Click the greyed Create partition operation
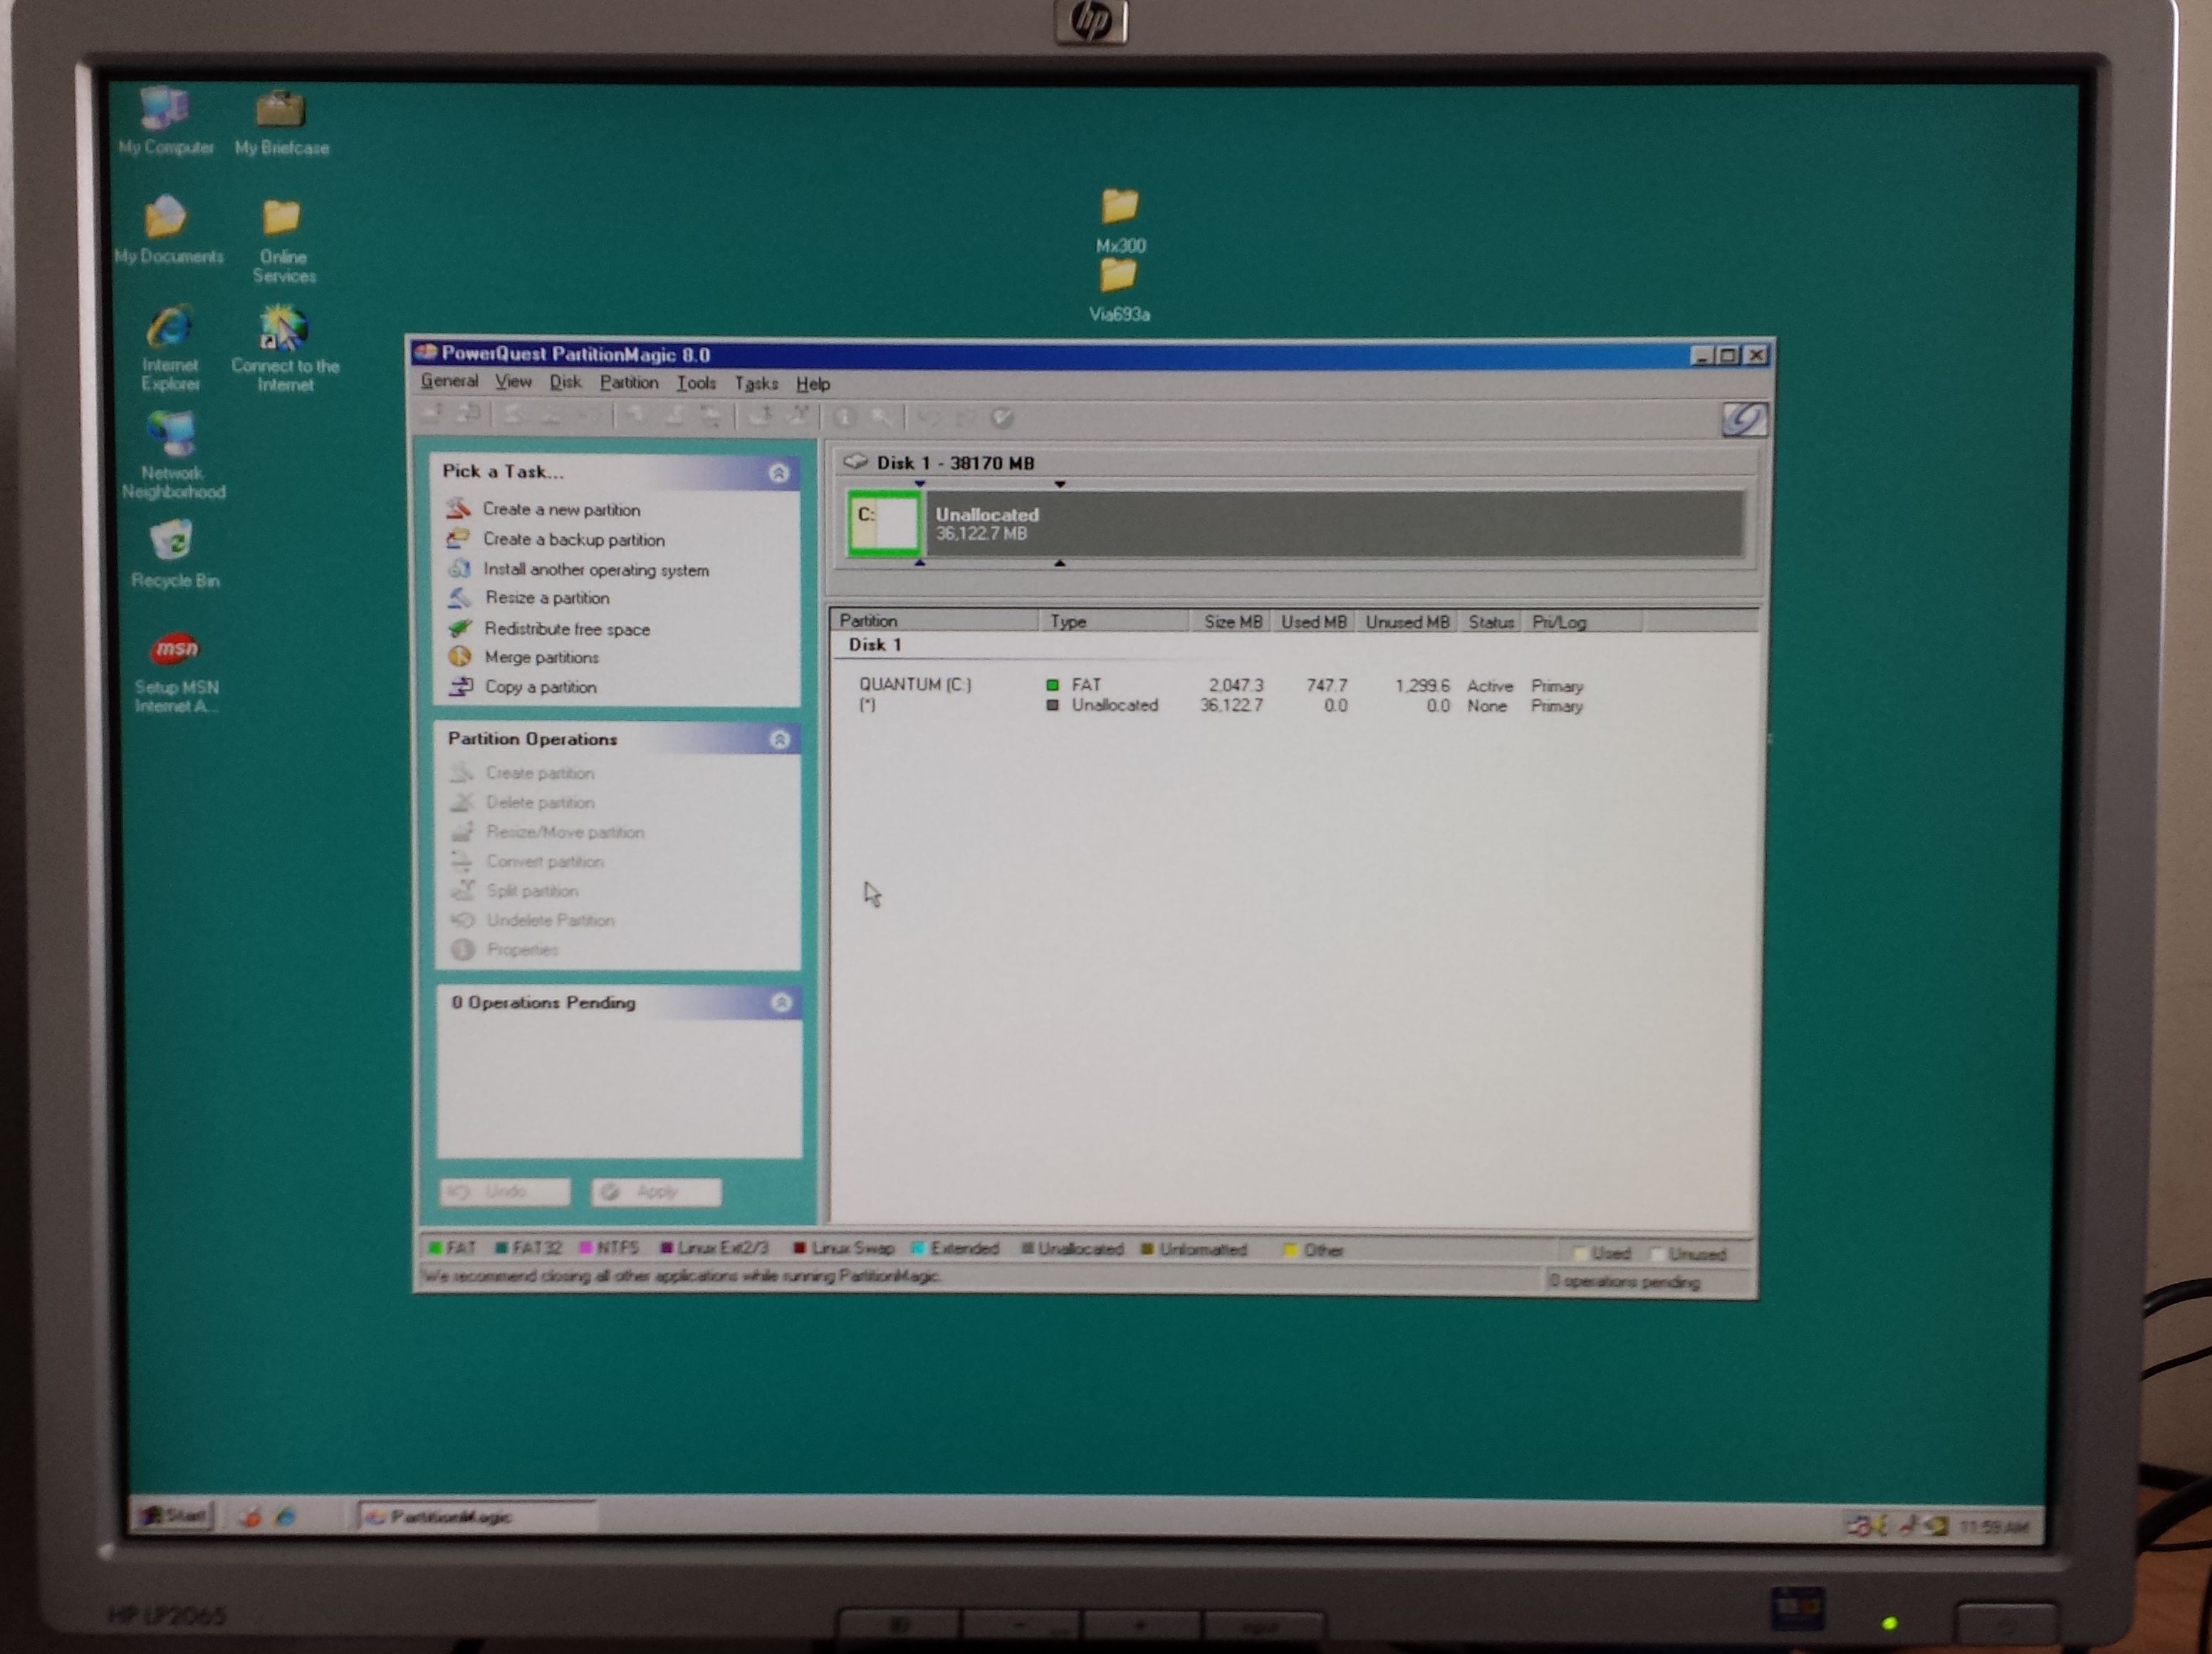This screenshot has height=1654, width=2212. pos(522,773)
